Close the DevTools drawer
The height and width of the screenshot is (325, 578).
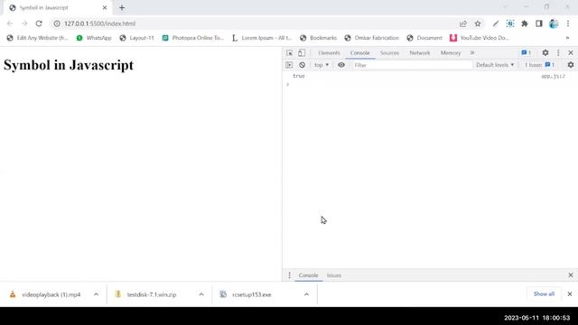(571, 275)
